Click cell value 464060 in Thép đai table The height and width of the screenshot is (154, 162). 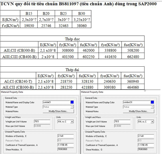tap(133, 87)
